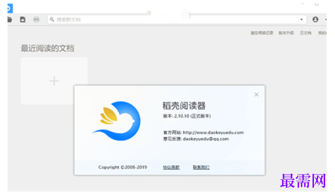The image size is (335, 196).
Task: Click the 最近阅读的文档 heading
Action: coord(48,48)
